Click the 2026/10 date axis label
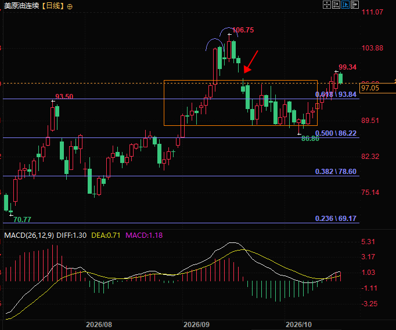 (x=299, y=324)
